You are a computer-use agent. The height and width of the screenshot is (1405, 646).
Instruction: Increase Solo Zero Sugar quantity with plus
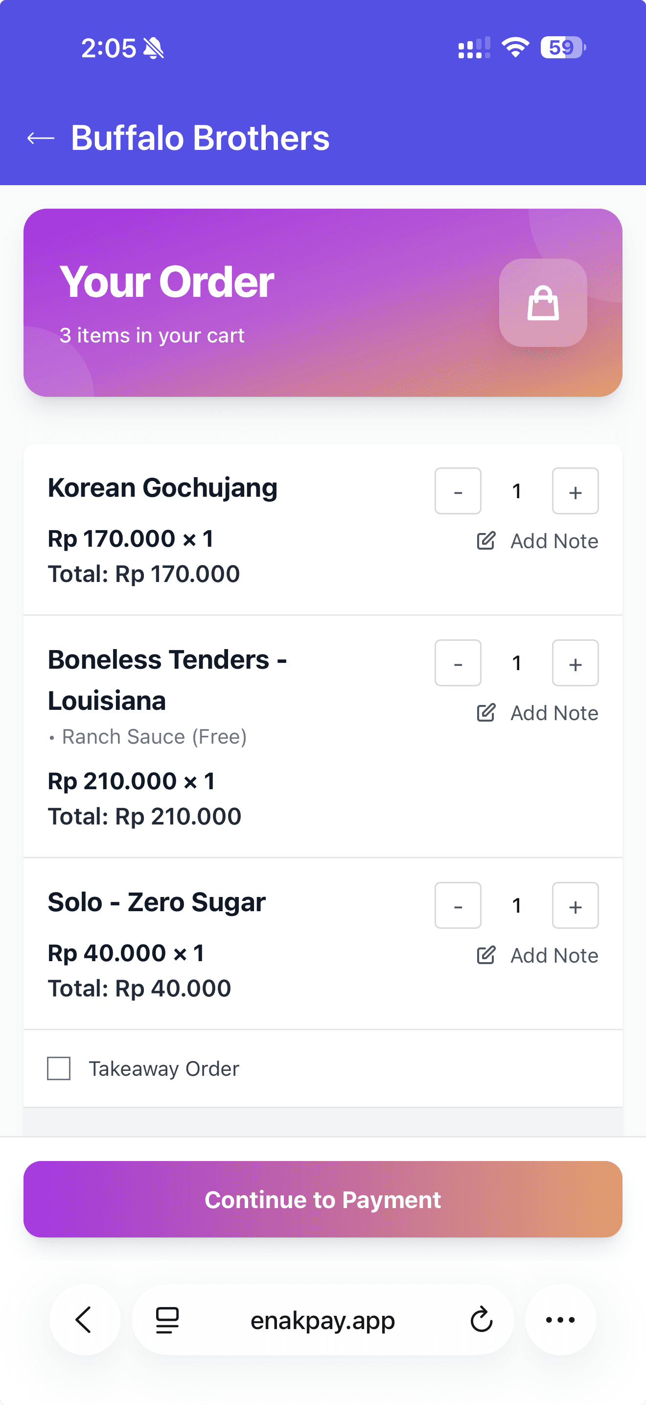click(575, 905)
